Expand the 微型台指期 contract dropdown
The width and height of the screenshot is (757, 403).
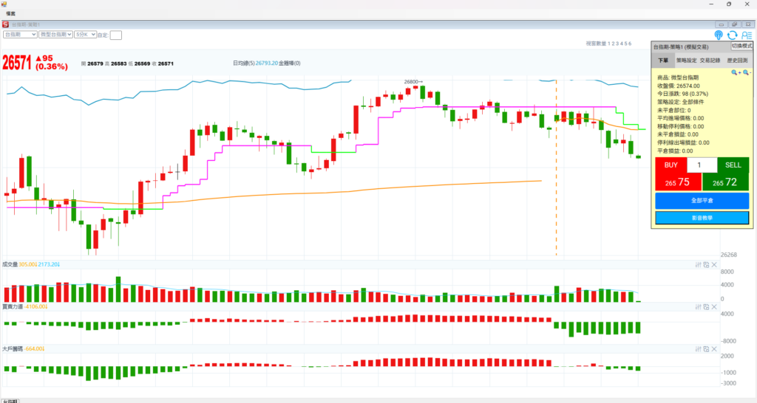click(55, 34)
